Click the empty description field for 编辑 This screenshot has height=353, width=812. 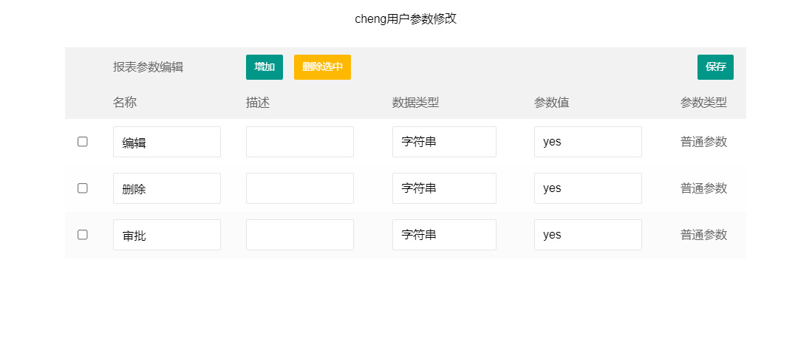tap(299, 142)
